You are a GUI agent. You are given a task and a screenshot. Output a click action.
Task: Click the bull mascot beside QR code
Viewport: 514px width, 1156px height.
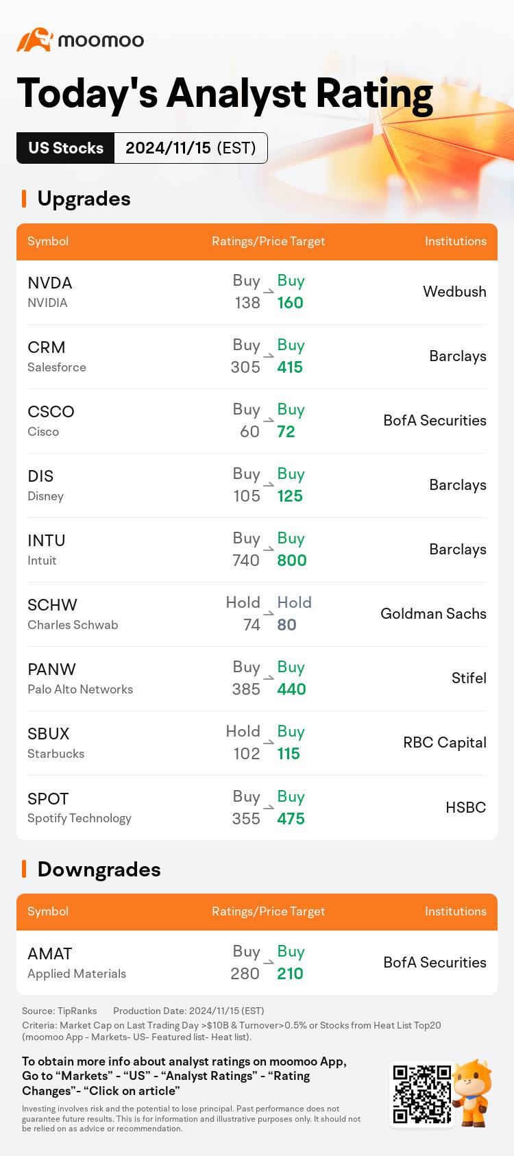(473, 1092)
